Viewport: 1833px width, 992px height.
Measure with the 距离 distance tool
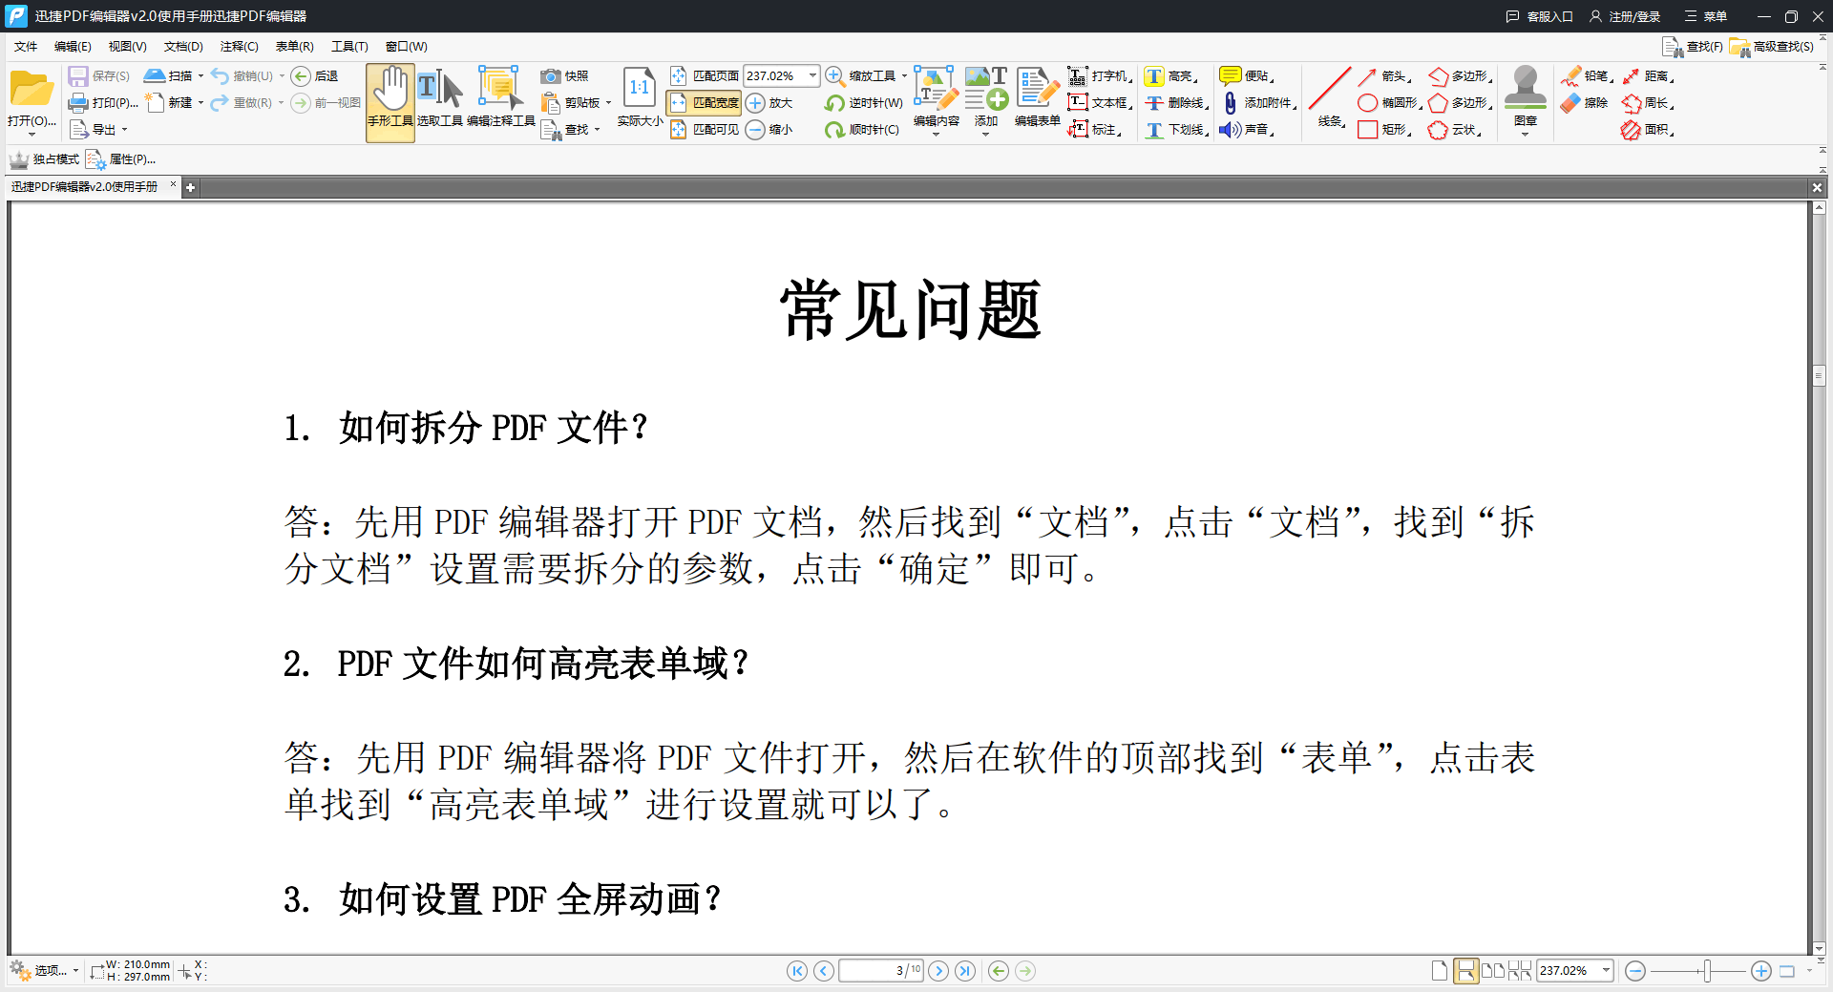[x=1648, y=75]
